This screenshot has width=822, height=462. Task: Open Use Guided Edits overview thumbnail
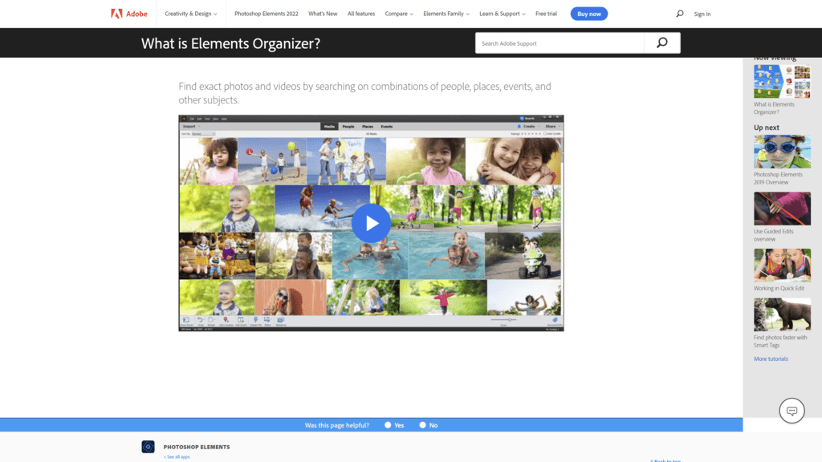(x=782, y=209)
